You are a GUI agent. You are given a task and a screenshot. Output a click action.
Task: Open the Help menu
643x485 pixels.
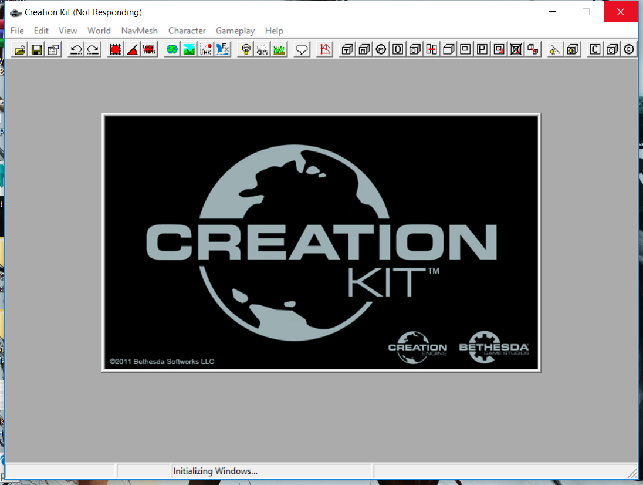(274, 31)
